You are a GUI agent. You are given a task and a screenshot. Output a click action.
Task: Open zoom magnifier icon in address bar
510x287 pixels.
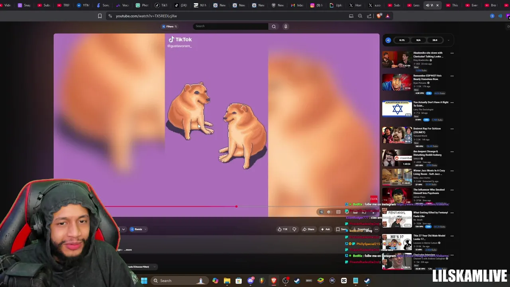[360, 16]
